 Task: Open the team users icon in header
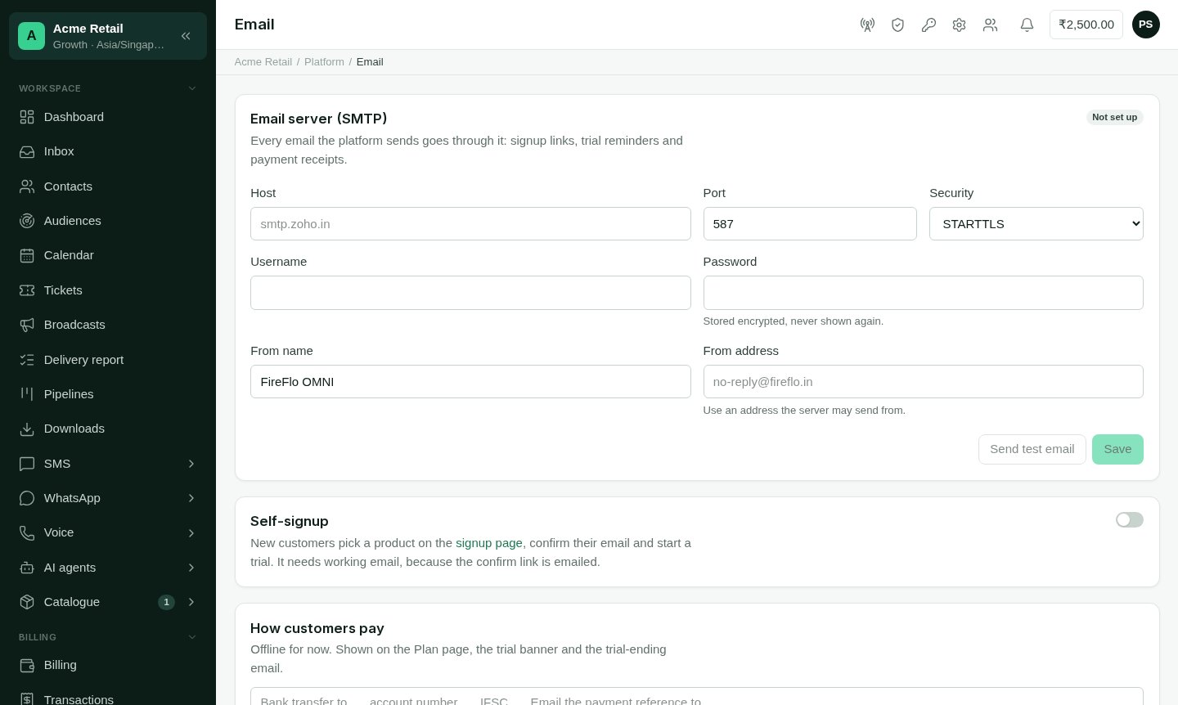click(x=991, y=25)
